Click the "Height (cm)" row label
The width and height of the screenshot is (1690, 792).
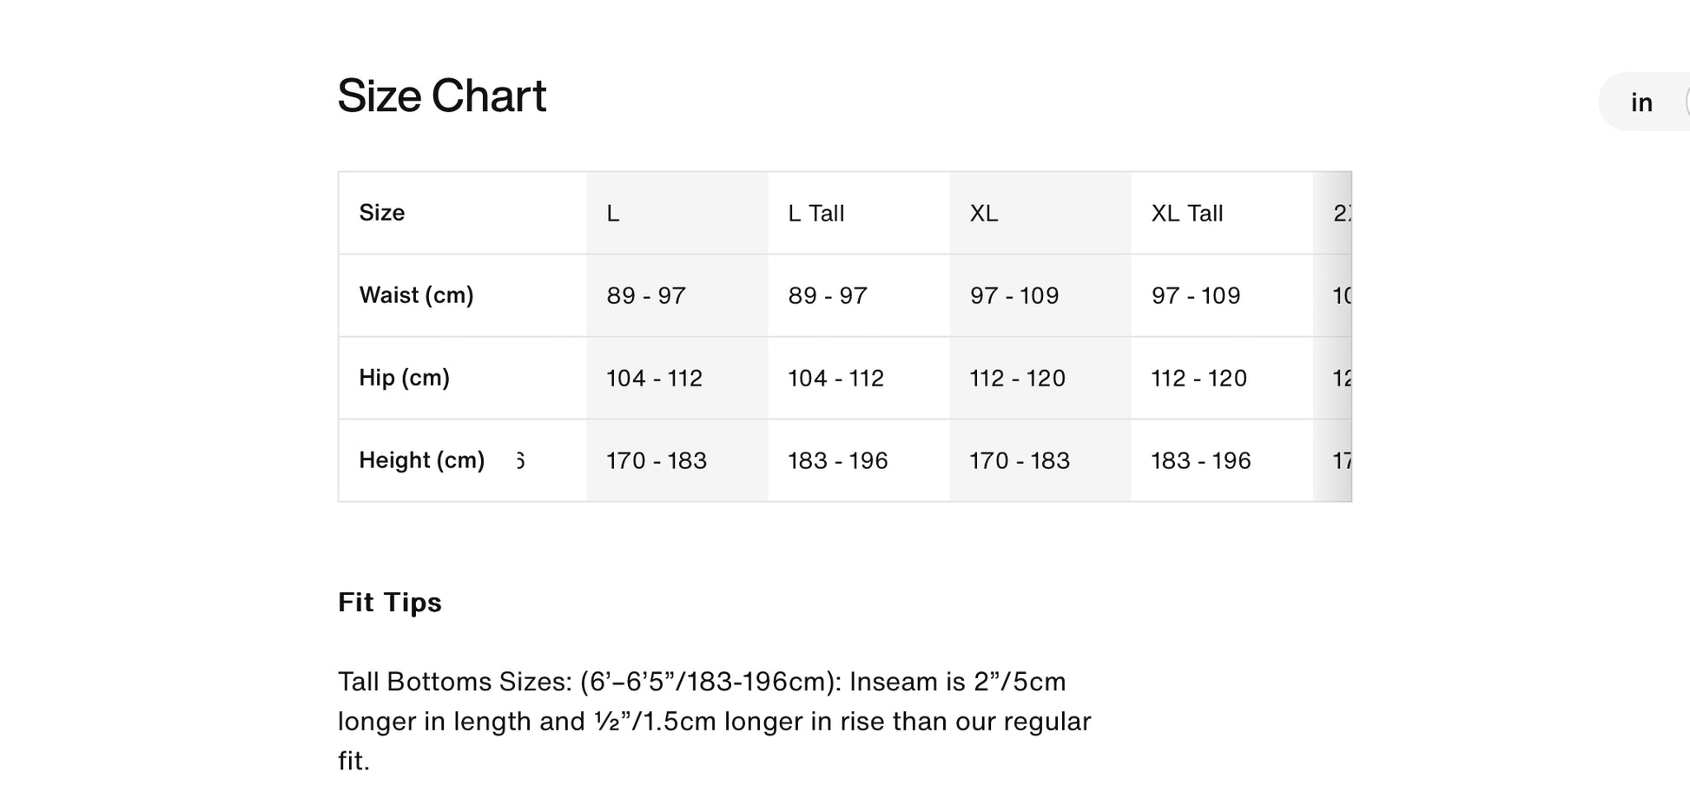pyautogui.click(x=421, y=460)
